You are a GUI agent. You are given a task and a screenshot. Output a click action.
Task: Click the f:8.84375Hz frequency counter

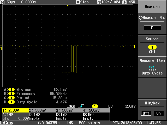49,123
